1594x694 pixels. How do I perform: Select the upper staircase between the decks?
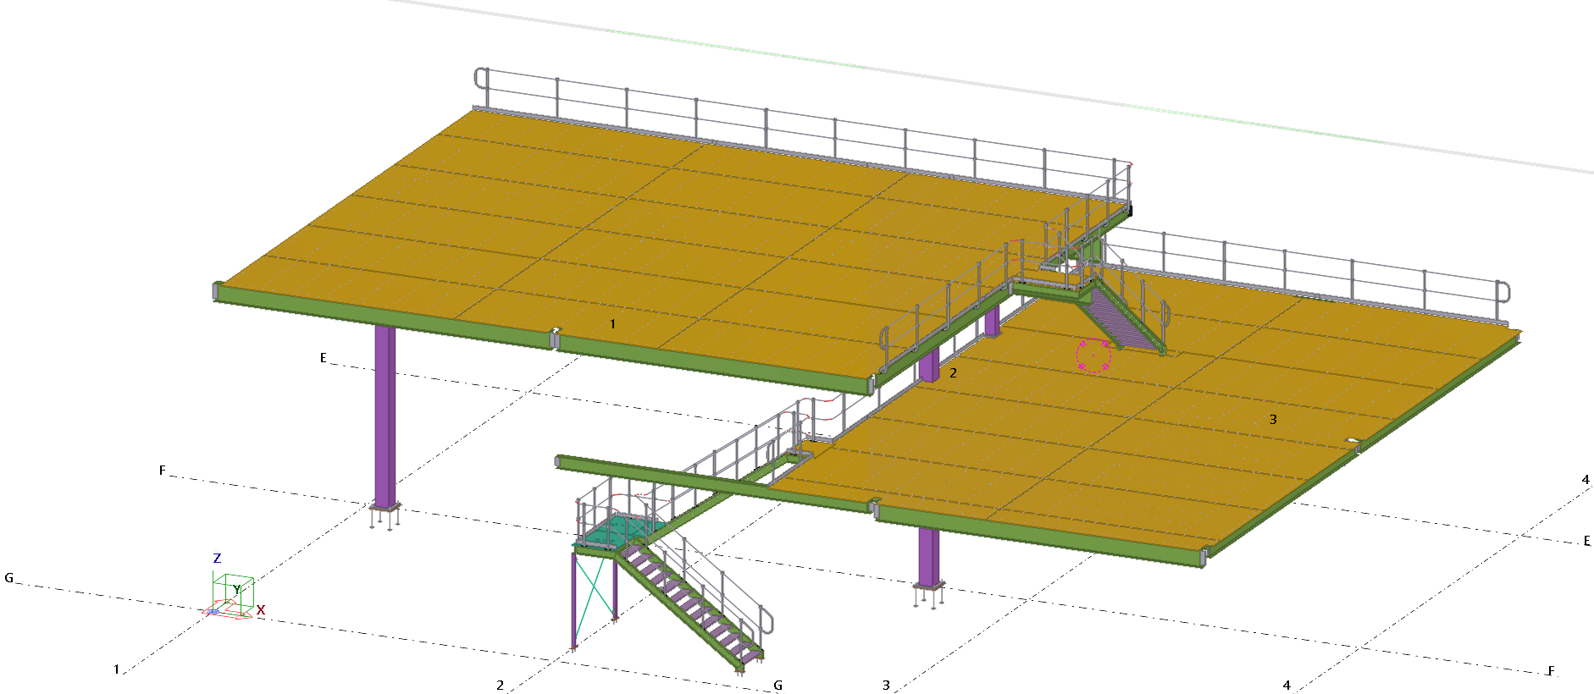pyautogui.click(x=1121, y=319)
